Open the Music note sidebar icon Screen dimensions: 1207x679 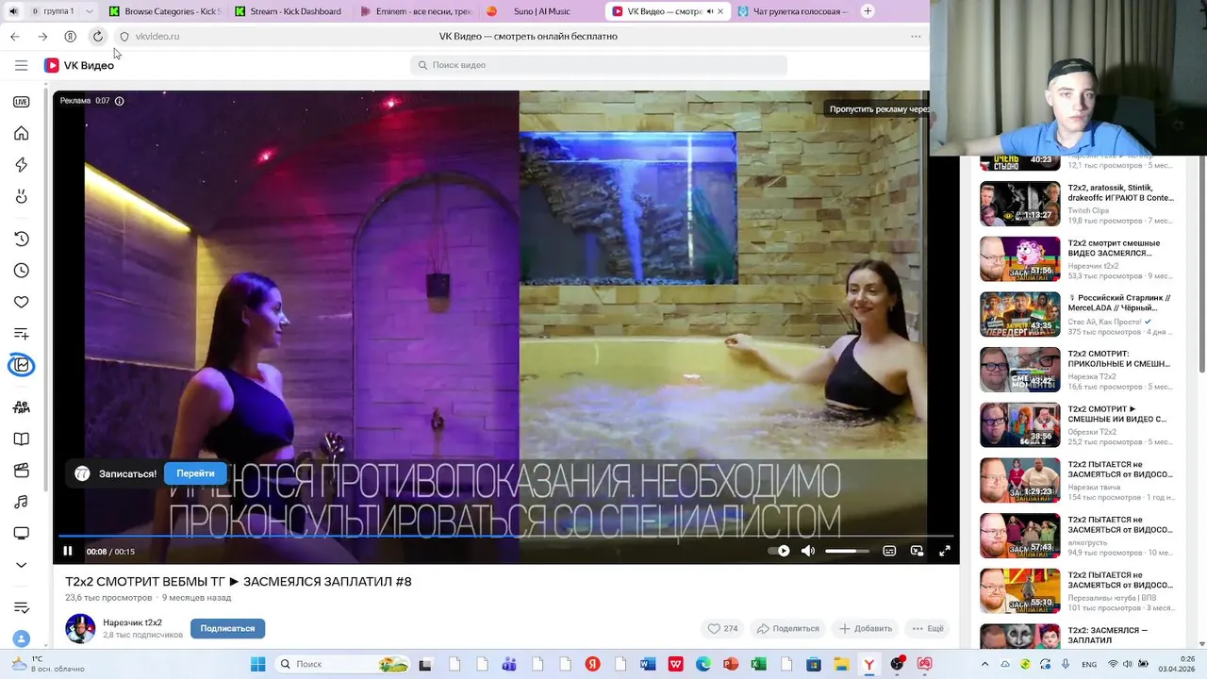point(21,502)
